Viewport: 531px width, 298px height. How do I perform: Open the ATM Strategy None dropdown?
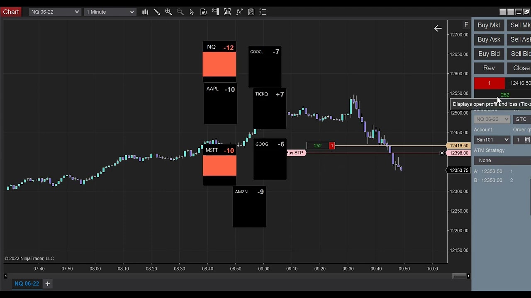coord(503,161)
